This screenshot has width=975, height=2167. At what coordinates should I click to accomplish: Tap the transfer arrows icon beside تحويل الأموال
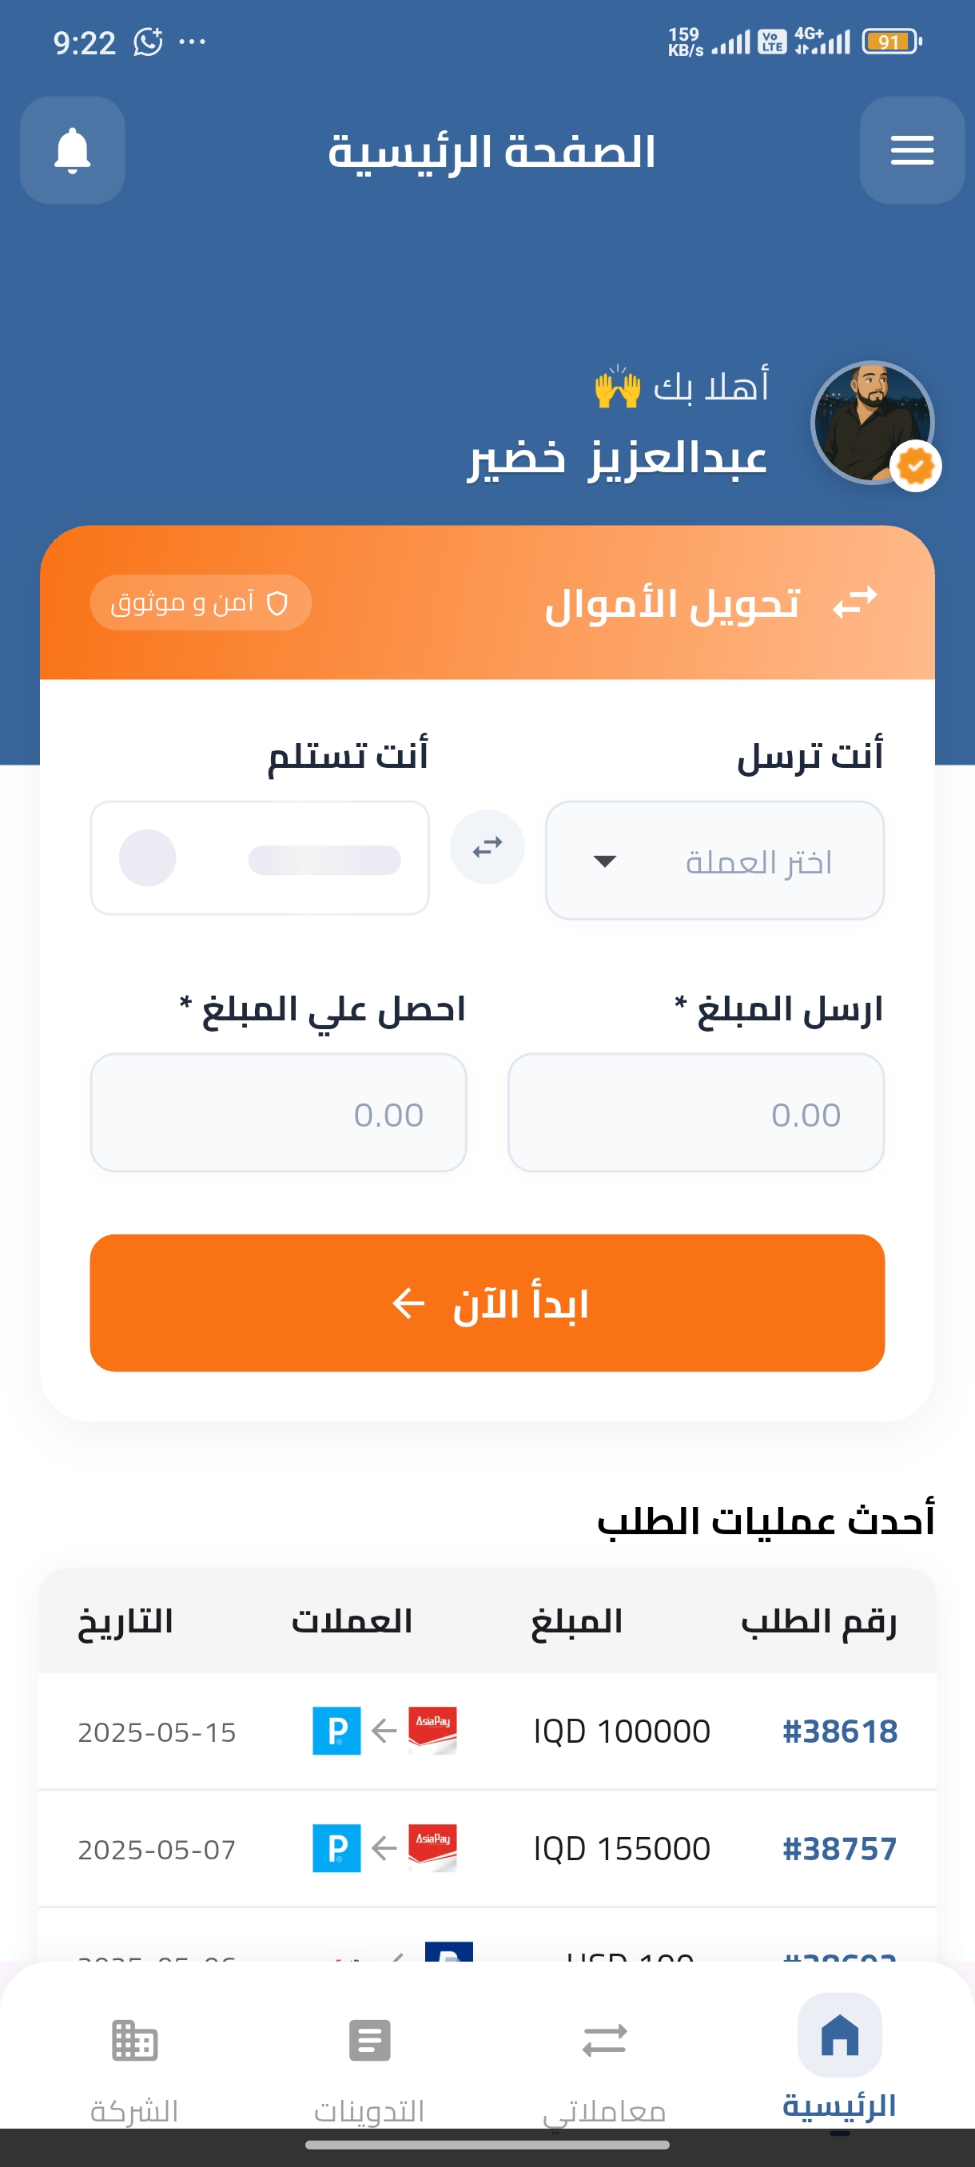854,602
